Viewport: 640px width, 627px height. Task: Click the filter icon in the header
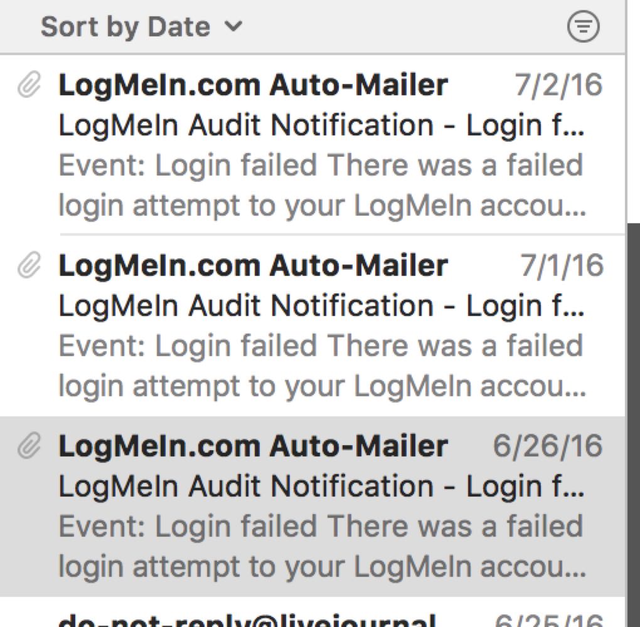584,27
